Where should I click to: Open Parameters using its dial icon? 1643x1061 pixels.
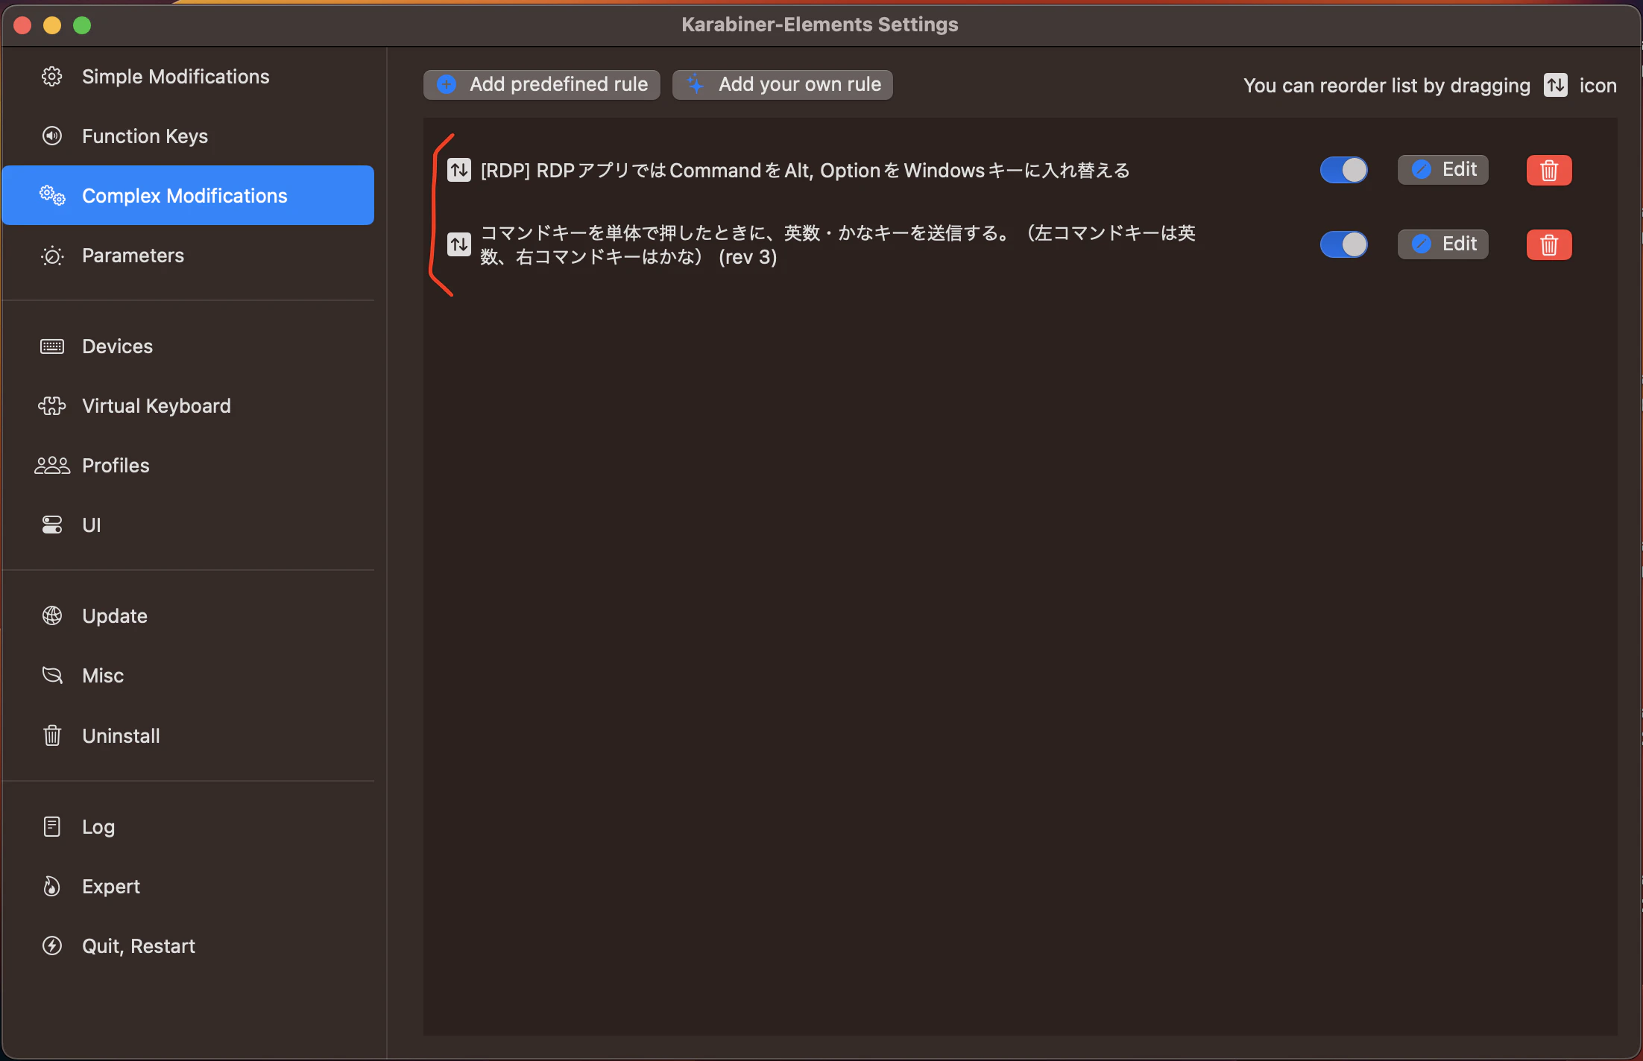click(x=51, y=255)
